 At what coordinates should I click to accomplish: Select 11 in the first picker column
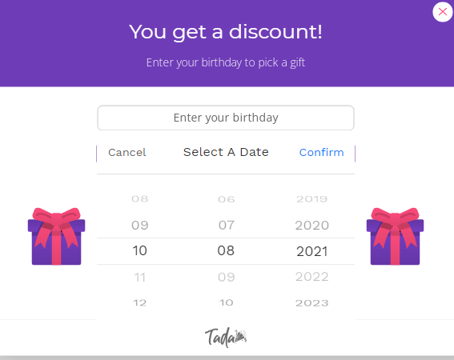(x=140, y=278)
